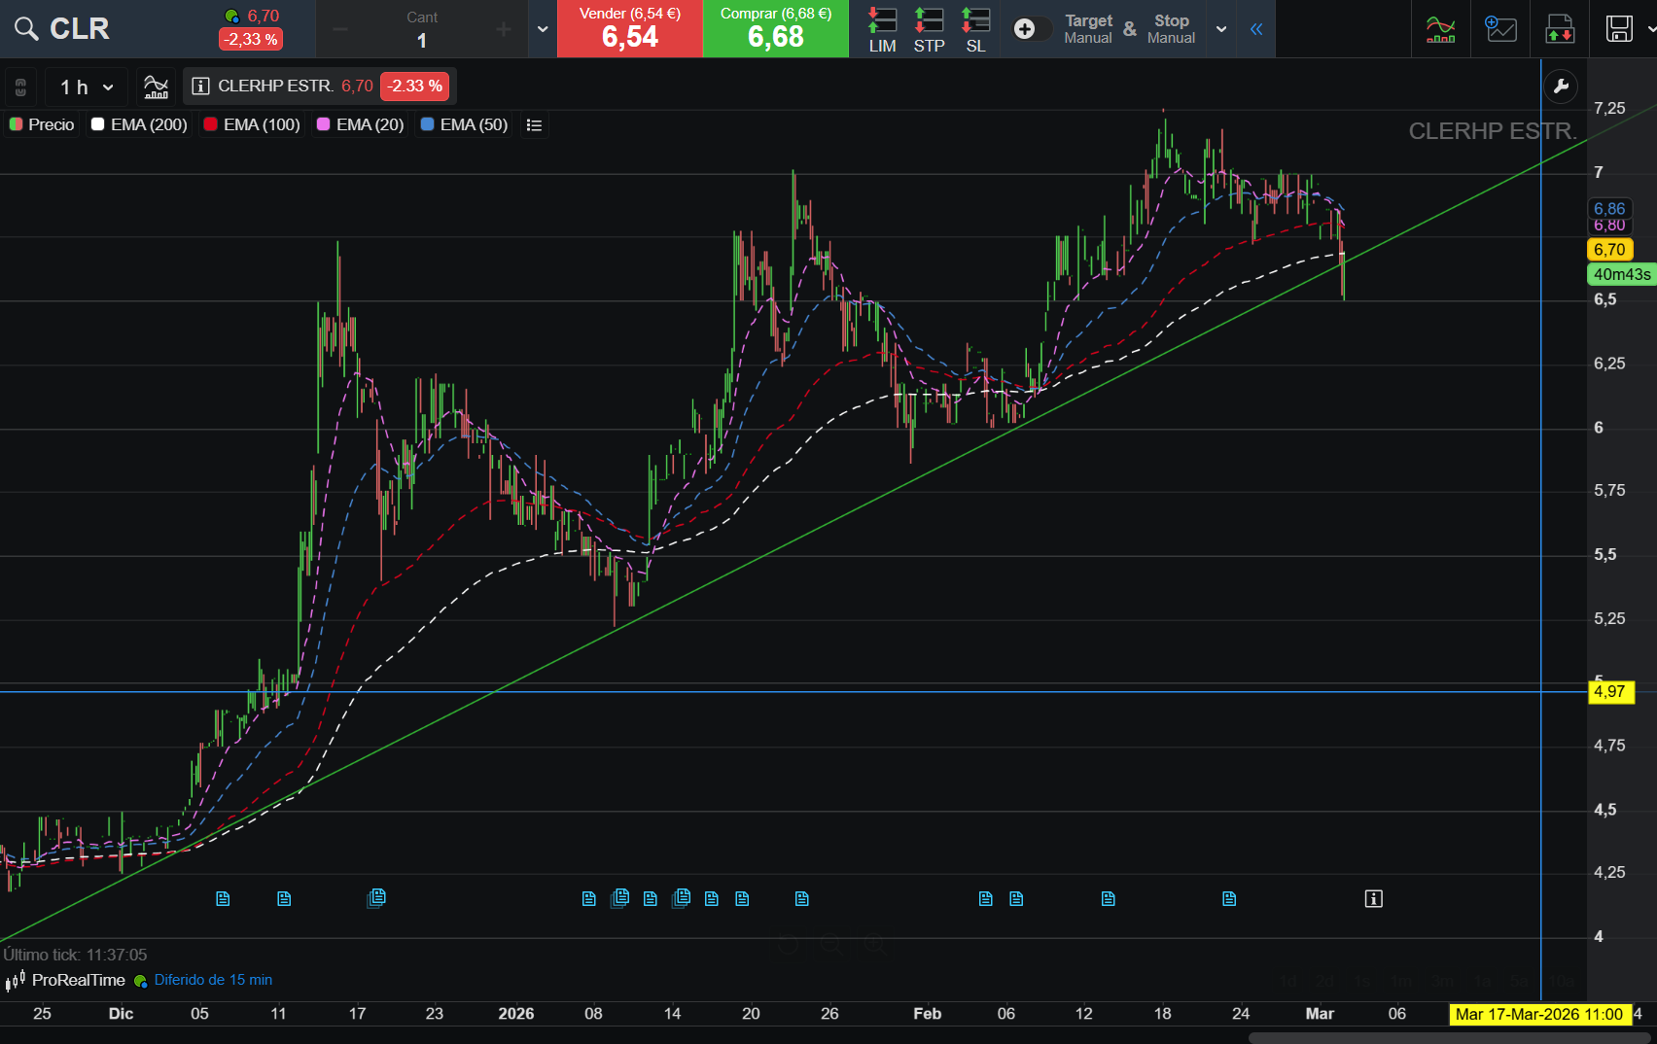Viewport: 1657px width, 1044px height.
Task: Select the STP stop order icon
Action: (929, 29)
